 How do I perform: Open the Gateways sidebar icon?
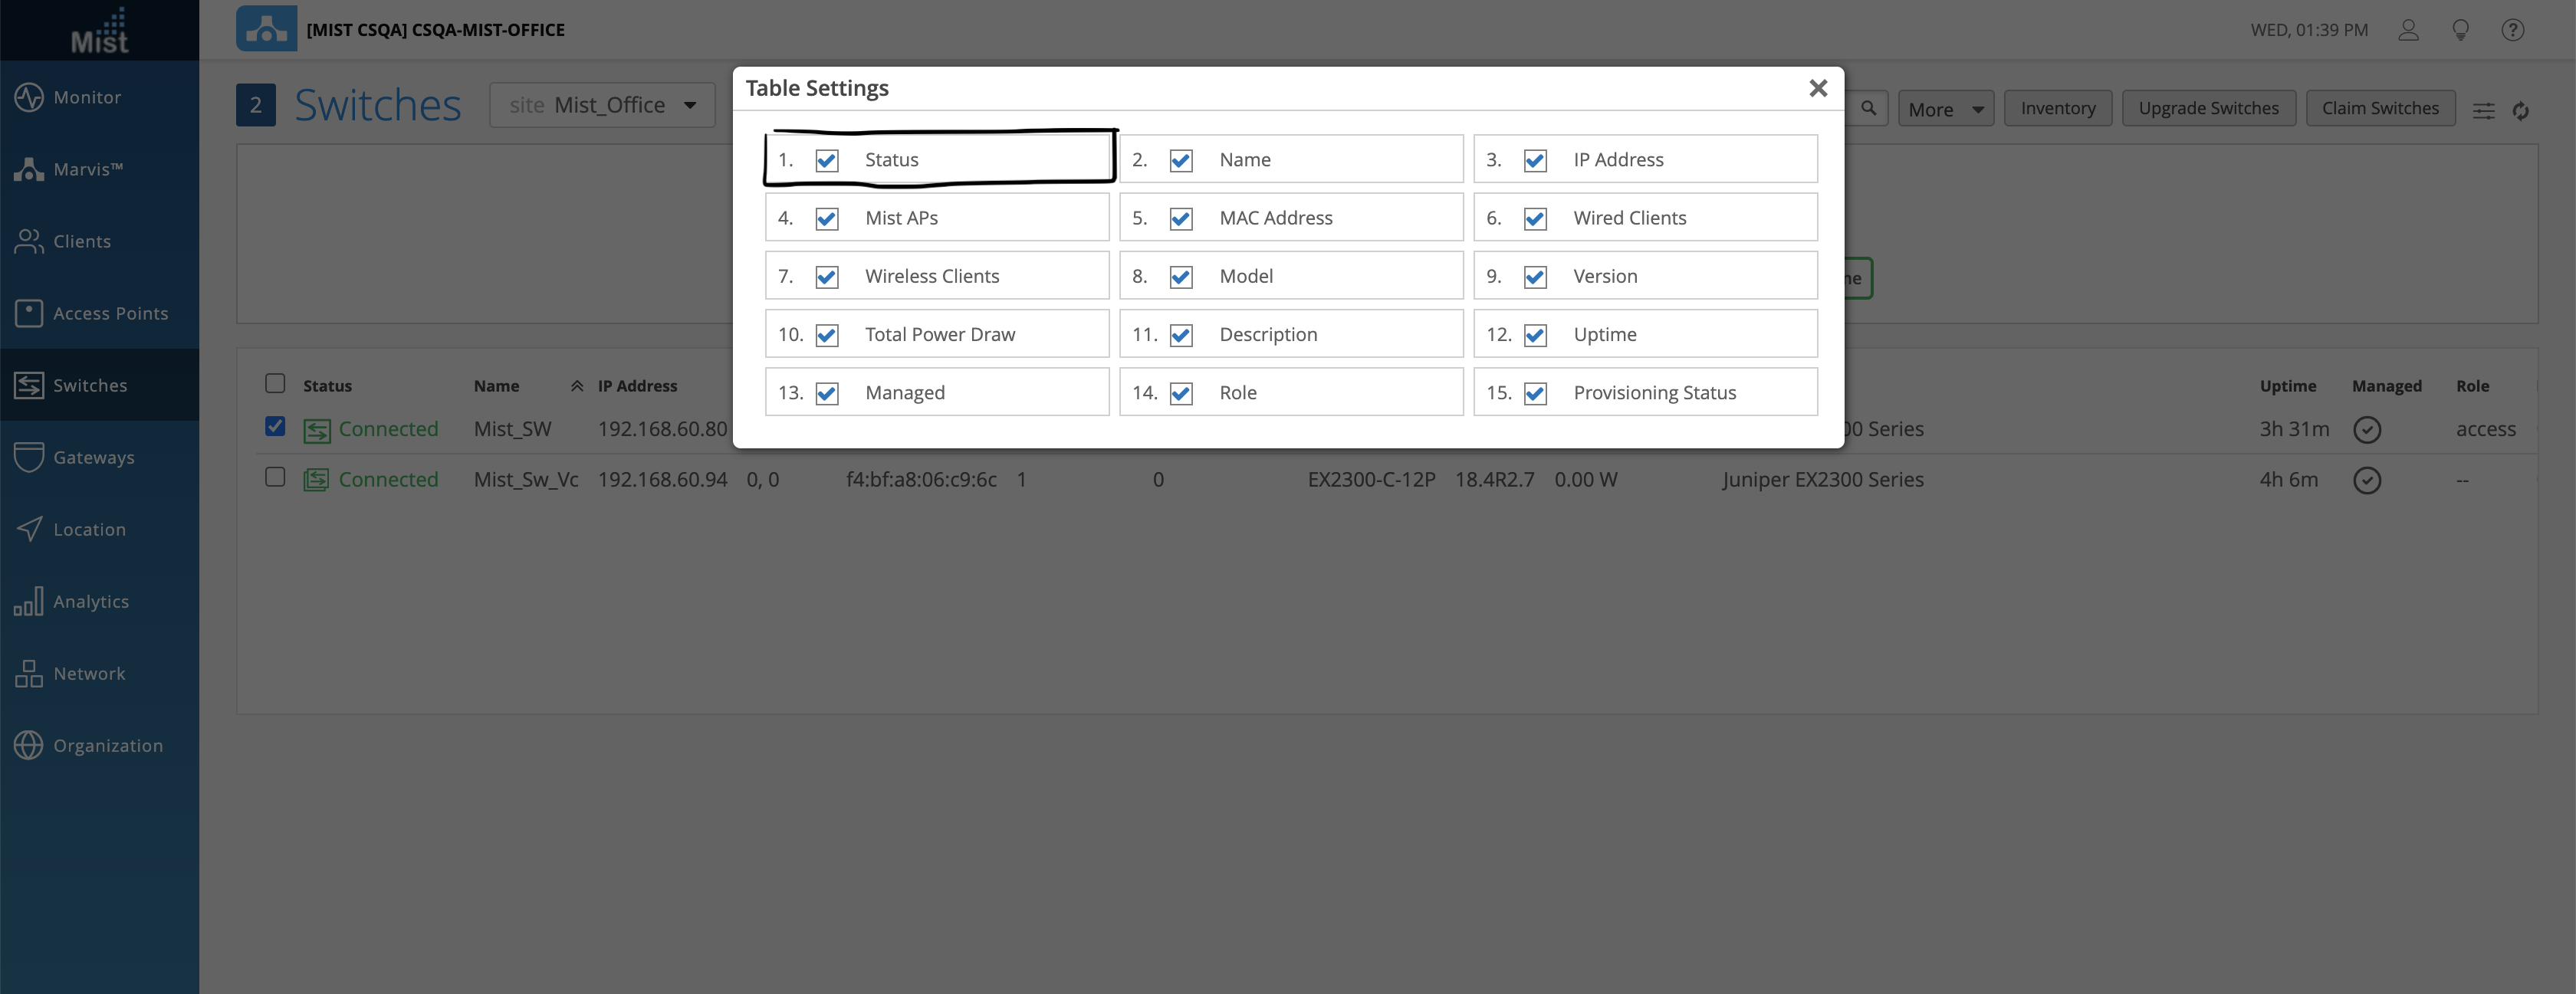[29, 457]
